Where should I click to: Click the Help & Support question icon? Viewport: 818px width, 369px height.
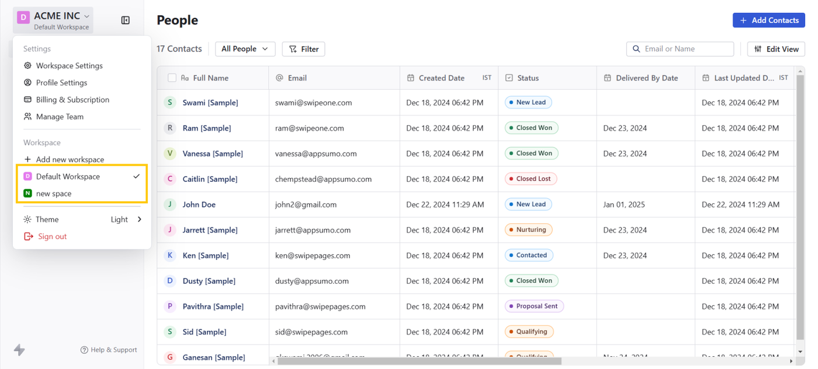[84, 350]
